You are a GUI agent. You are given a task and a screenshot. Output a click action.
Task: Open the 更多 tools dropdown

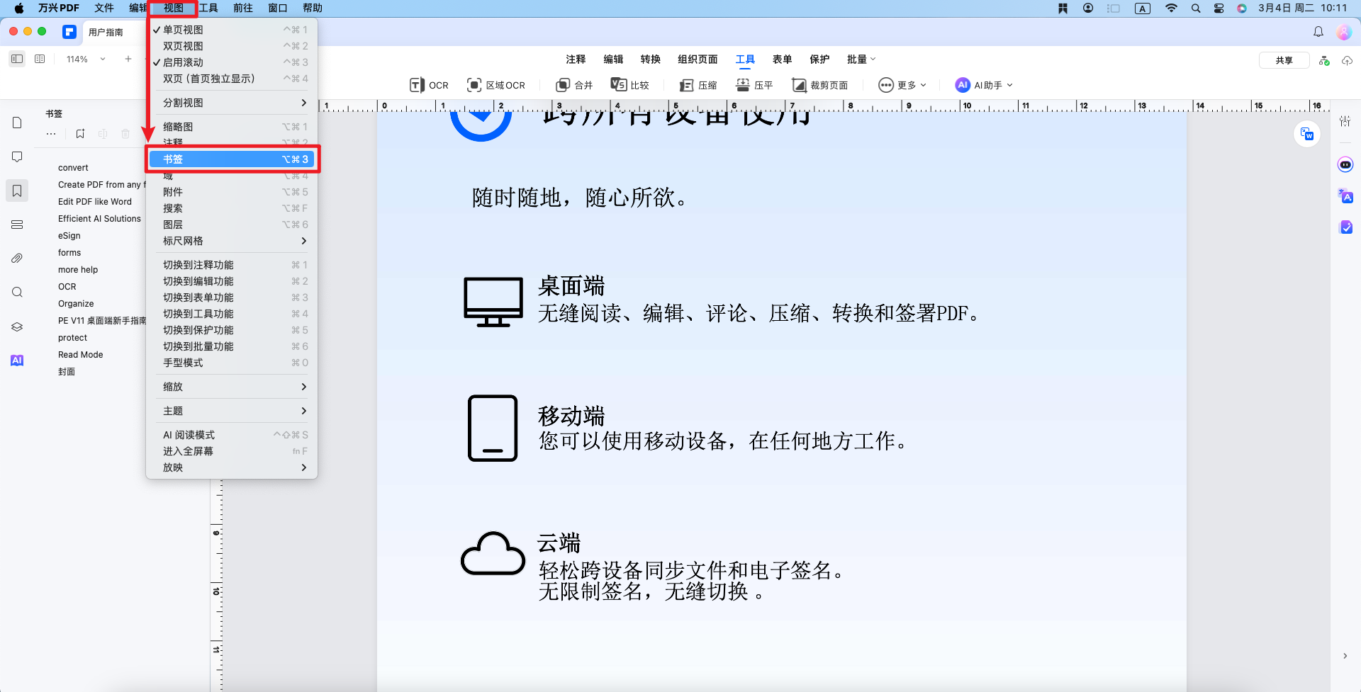click(x=902, y=85)
